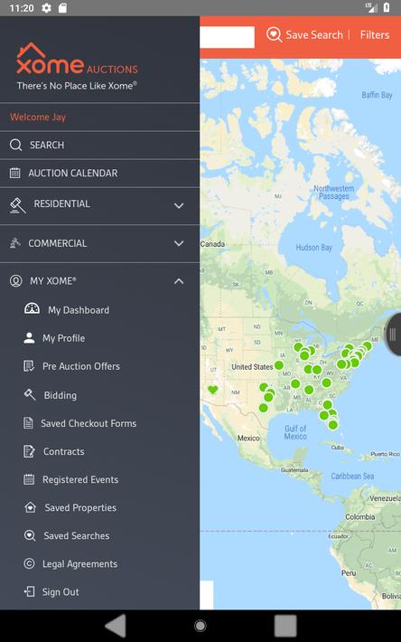Viewport: 401px width, 642px height.
Task: Tap the Contracts pencil-document icon
Action: 29,451
